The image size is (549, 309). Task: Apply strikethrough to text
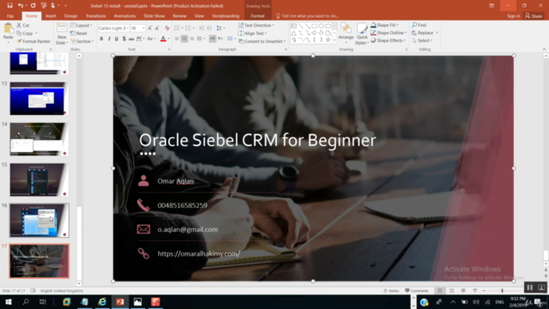pos(131,39)
